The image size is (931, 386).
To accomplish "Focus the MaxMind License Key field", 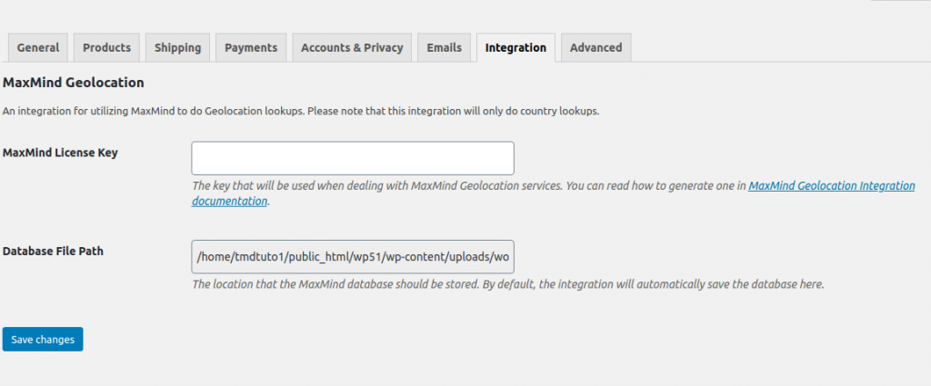I will pos(353,158).
